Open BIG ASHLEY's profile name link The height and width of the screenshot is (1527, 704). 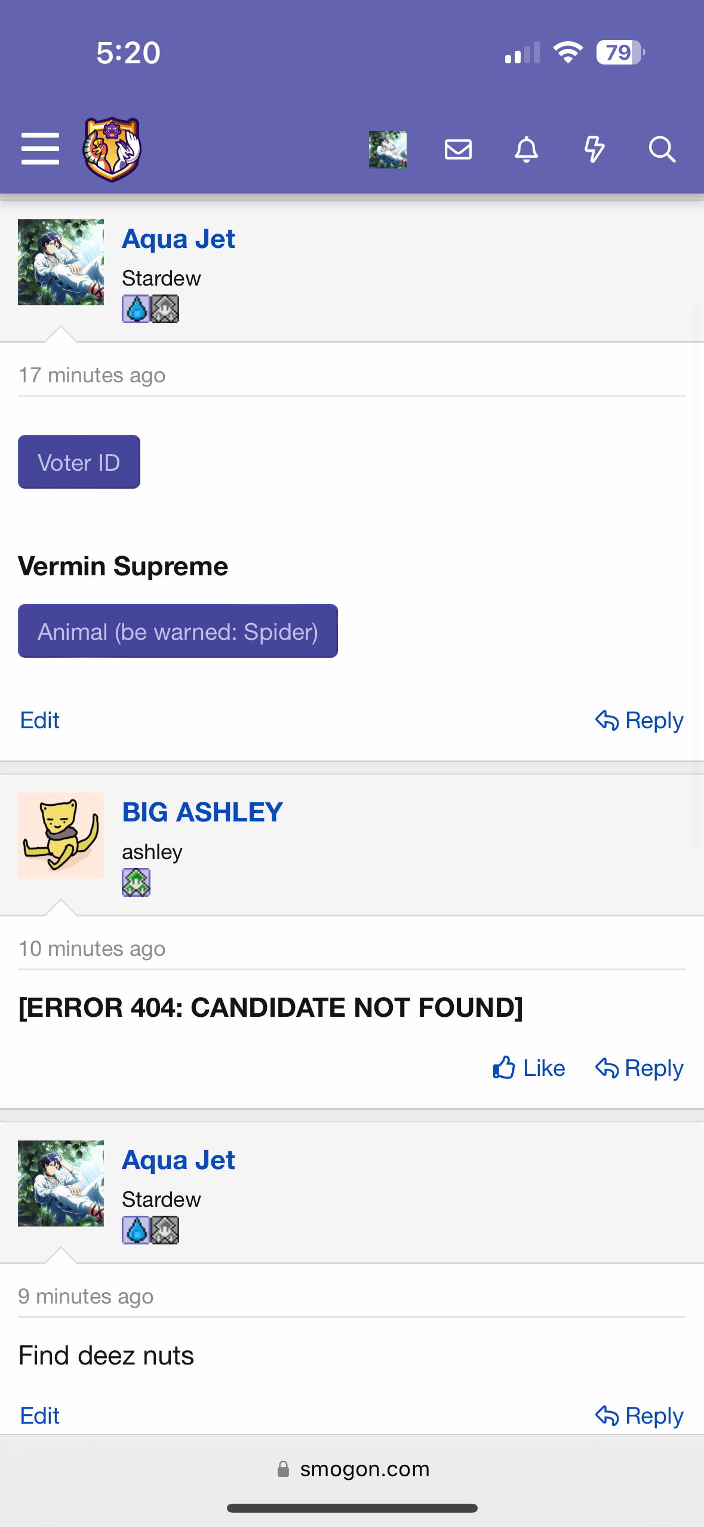click(x=202, y=812)
